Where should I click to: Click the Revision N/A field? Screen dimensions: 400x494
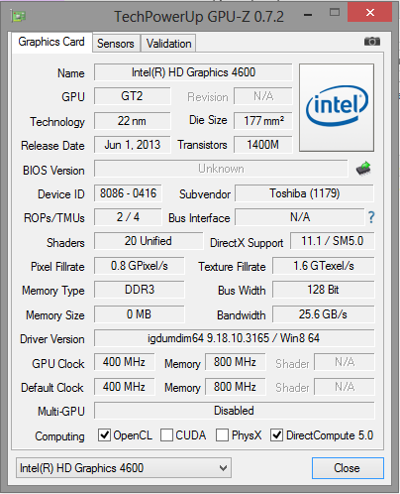click(x=263, y=96)
